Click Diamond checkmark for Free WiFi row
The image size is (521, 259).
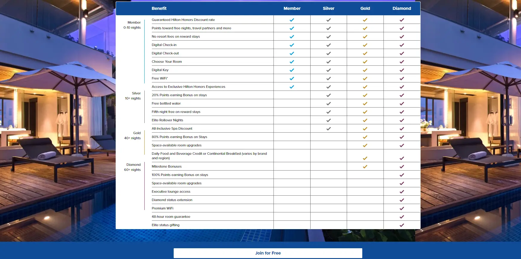point(402,79)
